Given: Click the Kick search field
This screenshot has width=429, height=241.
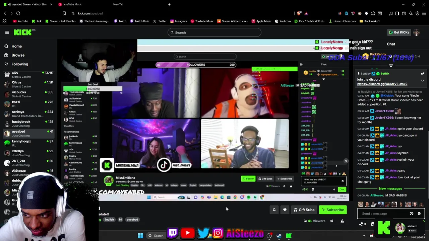Looking at the screenshot, I should pyautogui.click(x=214, y=32).
